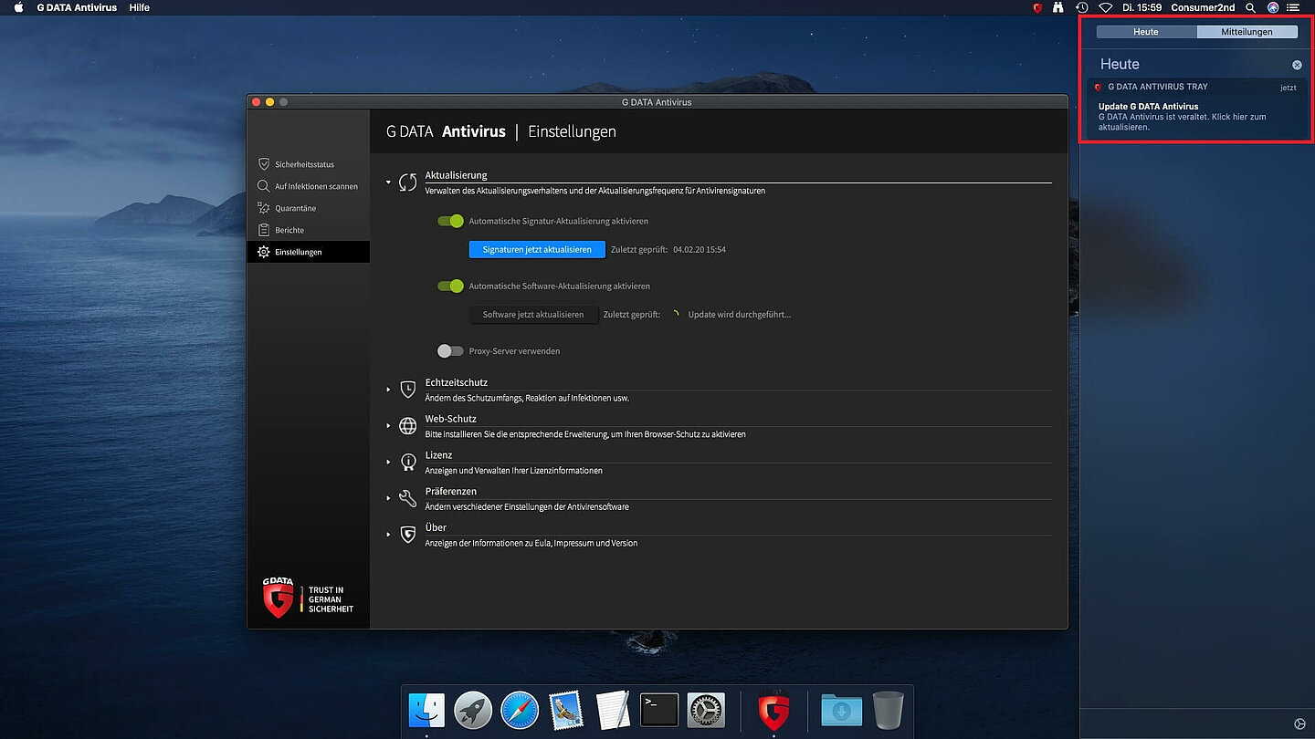Switch to the Mitteilungen tab

1247,32
